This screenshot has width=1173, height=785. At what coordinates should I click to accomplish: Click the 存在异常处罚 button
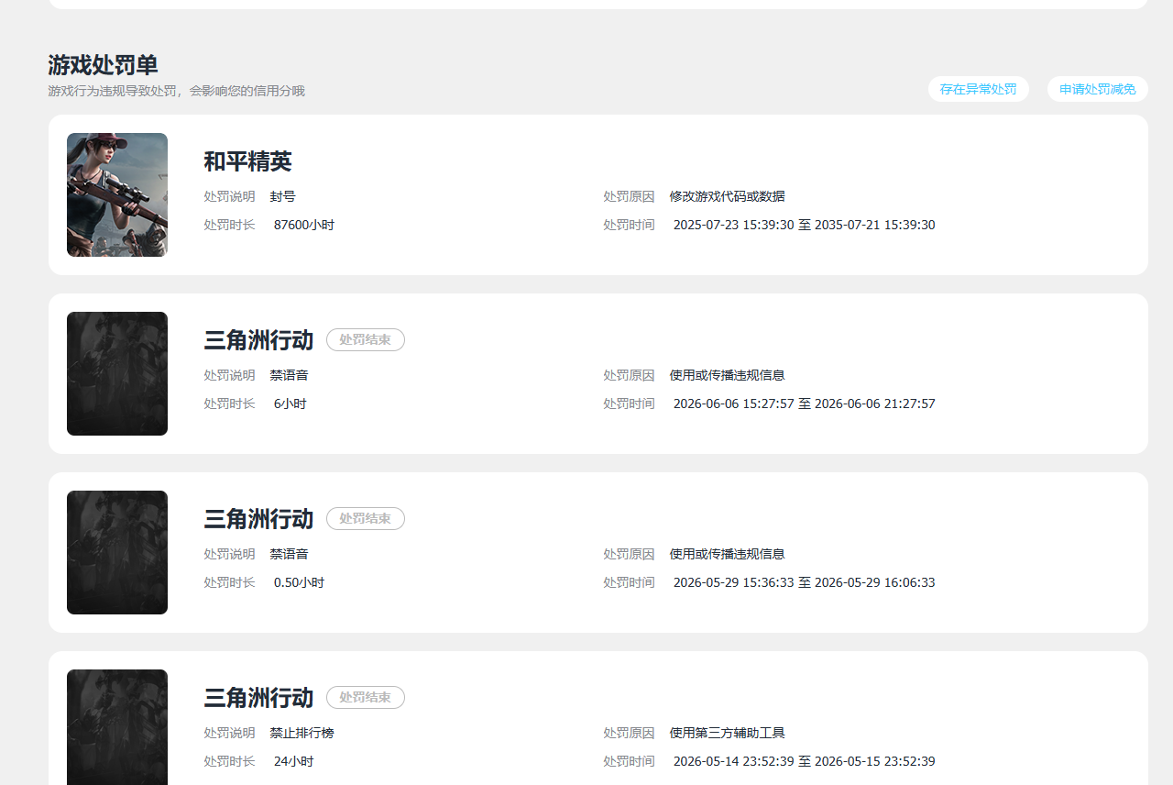pos(978,89)
